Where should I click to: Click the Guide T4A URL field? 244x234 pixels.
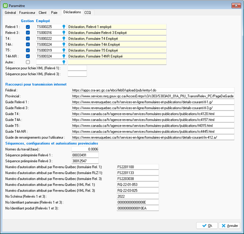coord(153,120)
